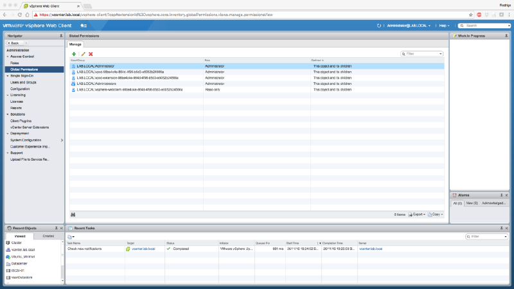The image size is (514, 289).
Task: Open Users and Groups in the Navigator
Action: [23, 82]
